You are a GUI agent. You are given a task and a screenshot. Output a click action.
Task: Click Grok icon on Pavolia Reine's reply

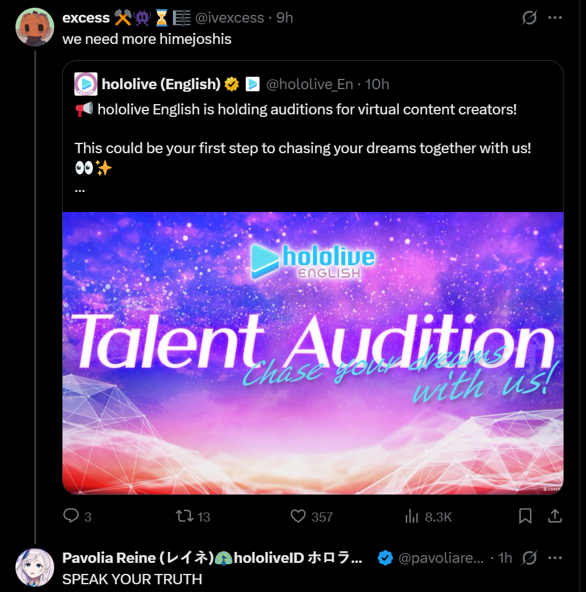point(529,558)
